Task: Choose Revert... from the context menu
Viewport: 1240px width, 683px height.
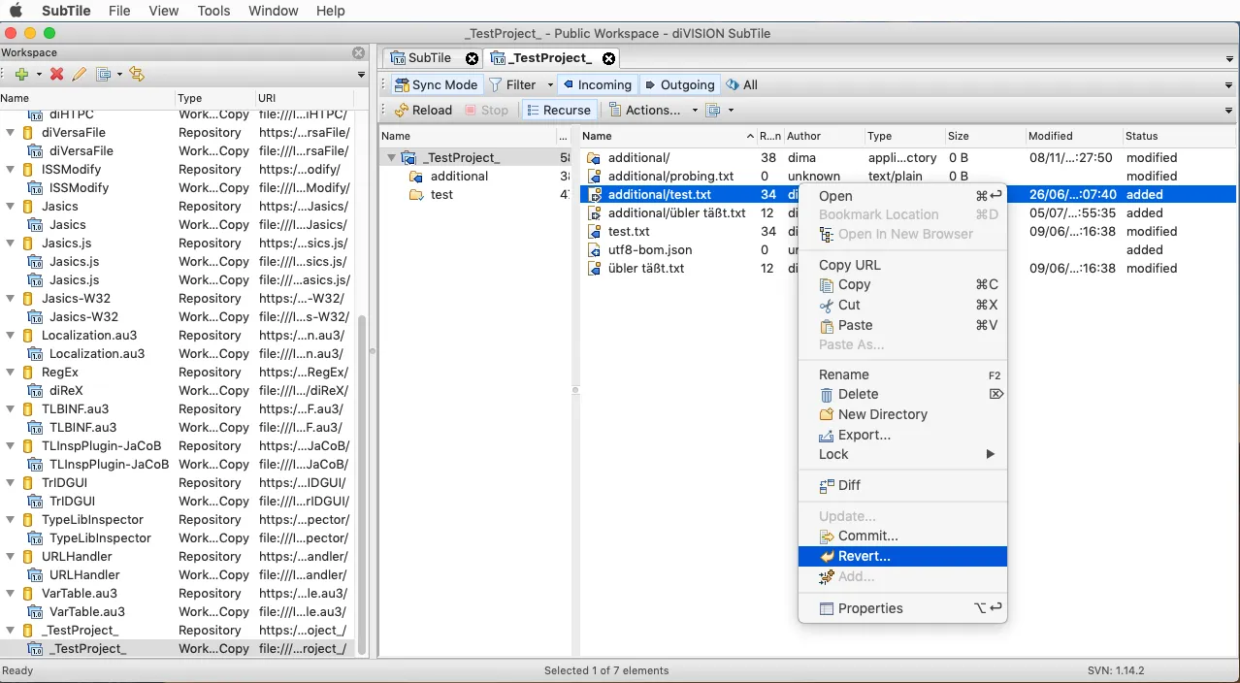Action: 863,556
